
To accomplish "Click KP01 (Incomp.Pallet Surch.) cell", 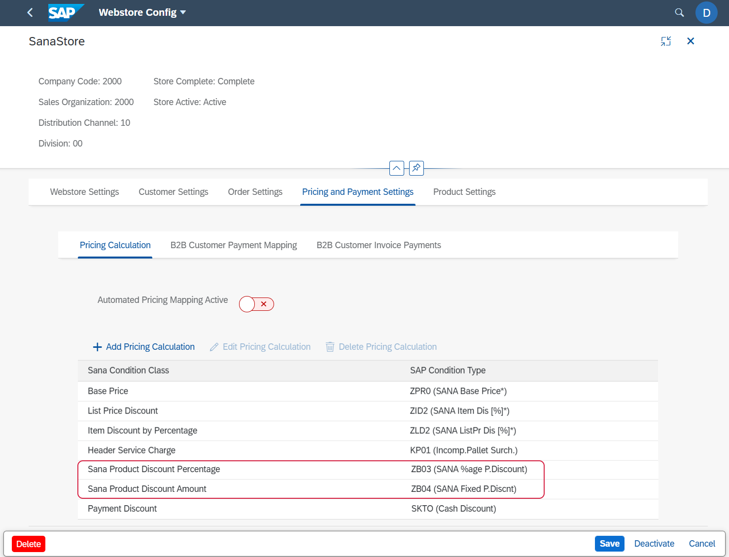I will click(x=464, y=450).
